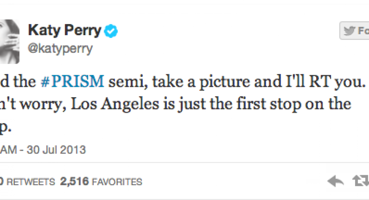Image resolution: width=369 pixels, height=200 pixels.
Task: Open the #PRISM hashtag
Action: point(71,81)
